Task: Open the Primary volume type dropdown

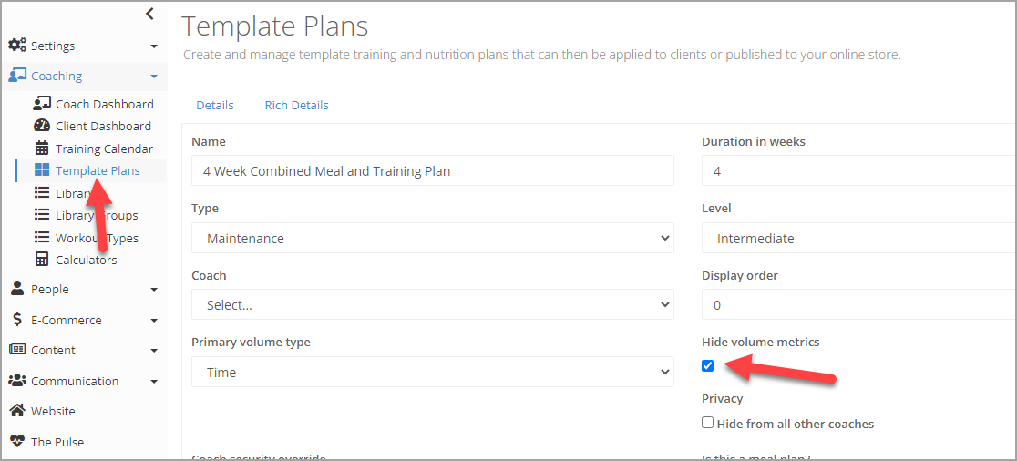Action: (x=433, y=373)
